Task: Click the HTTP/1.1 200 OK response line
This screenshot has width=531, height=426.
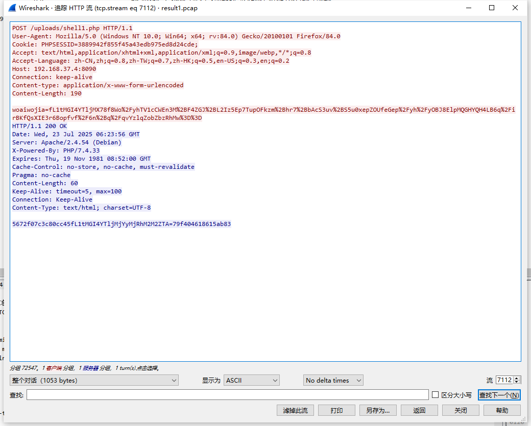Action: point(39,126)
